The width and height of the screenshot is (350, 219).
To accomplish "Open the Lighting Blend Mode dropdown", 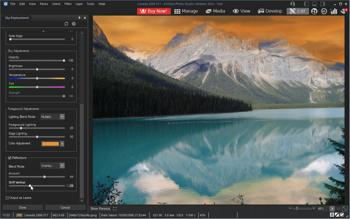I will (x=62, y=116).
